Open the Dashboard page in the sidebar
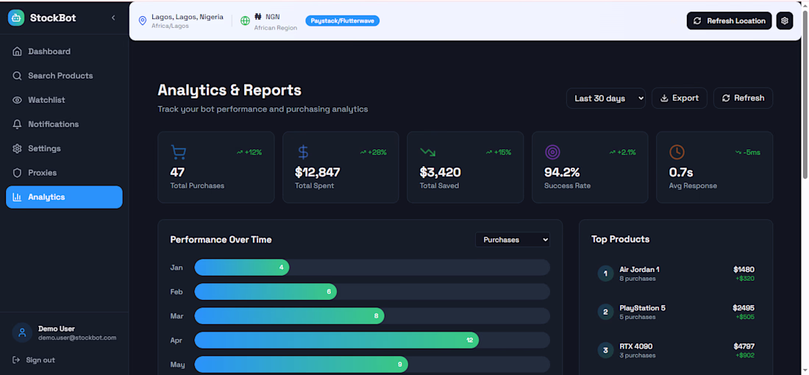The width and height of the screenshot is (809, 375). pyautogui.click(x=49, y=51)
